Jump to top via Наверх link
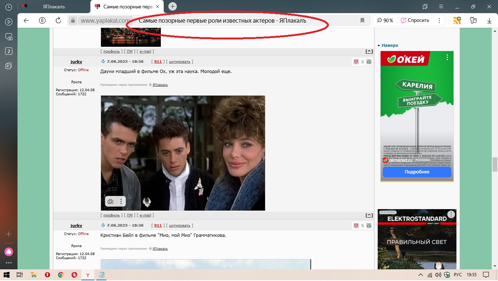The height and width of the screenshot is (281, 498). click(x=390, y=45)
